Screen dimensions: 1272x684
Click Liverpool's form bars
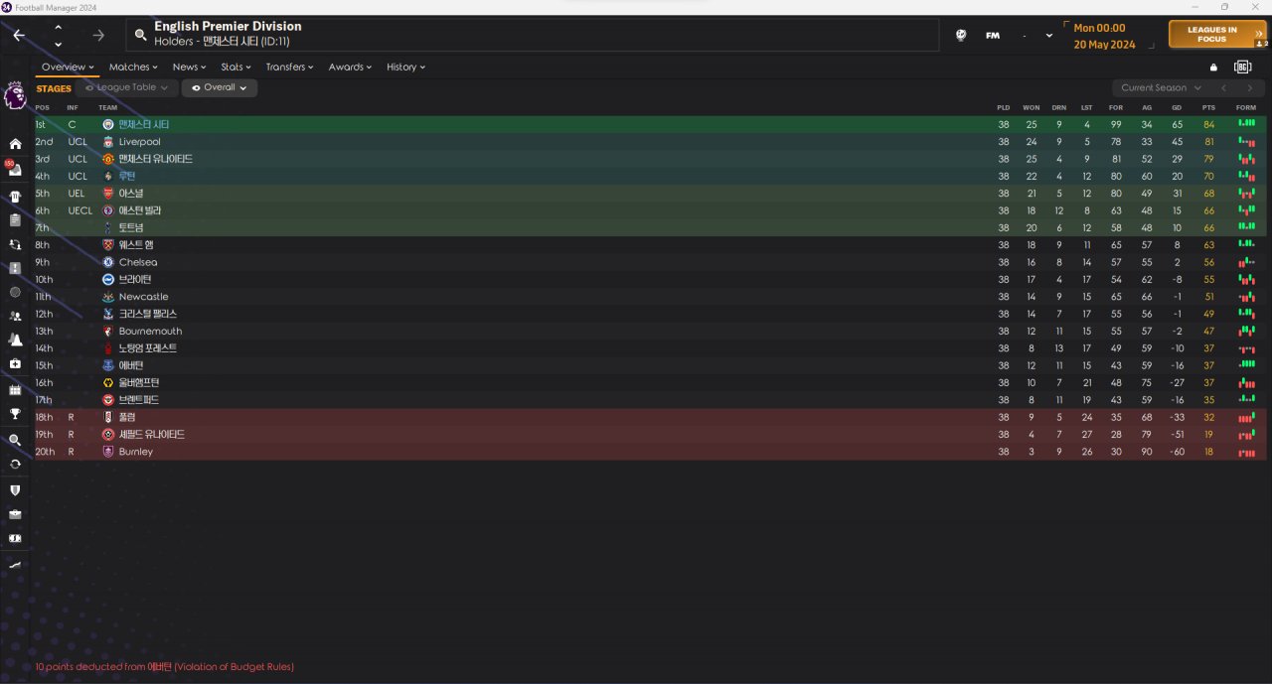click(x=1246, y=142)
